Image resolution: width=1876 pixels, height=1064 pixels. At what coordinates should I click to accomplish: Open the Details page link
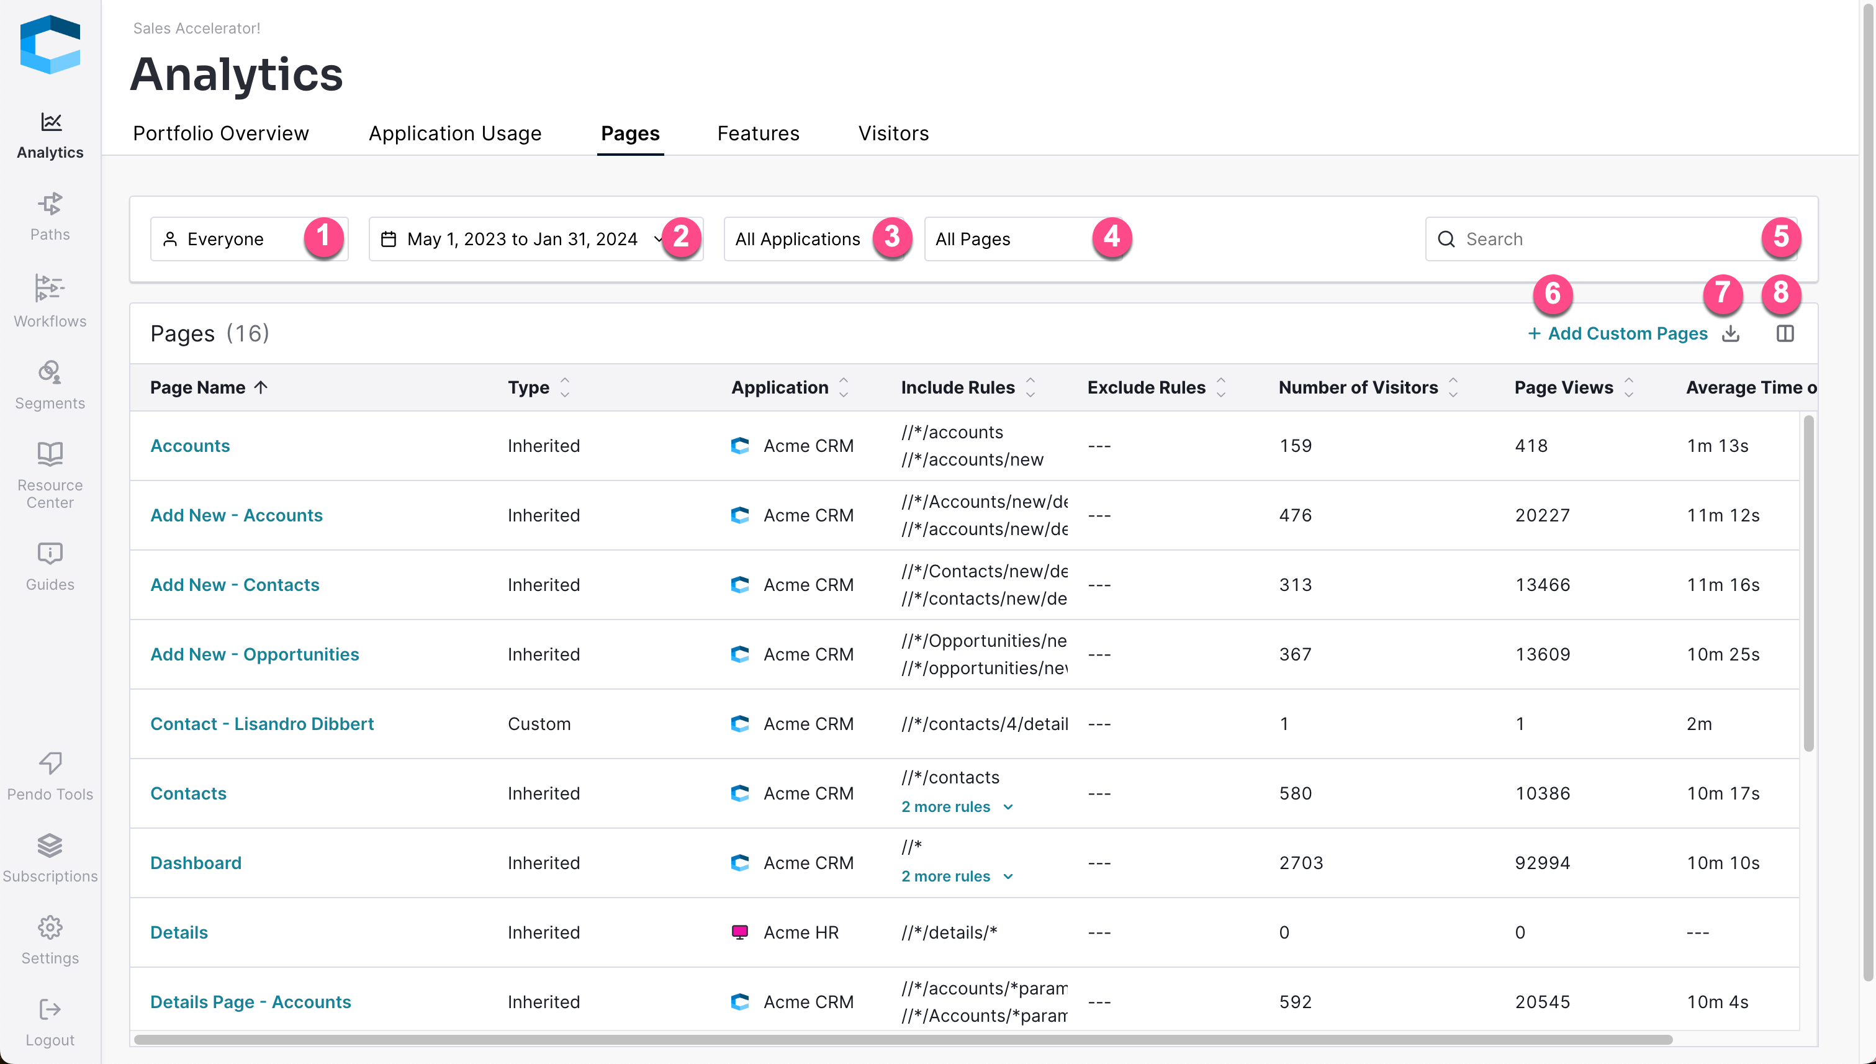tap(179, 932)
